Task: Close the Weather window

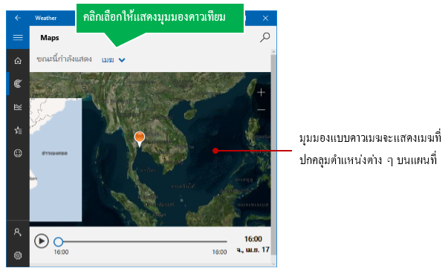Action: [265, 19]
